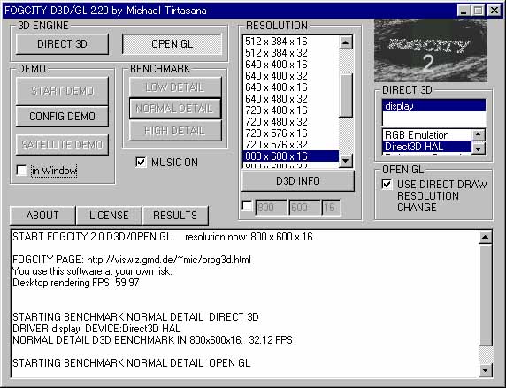Screen dimensions: 506x388
Task: Click the STARTING BENCHMARK NORMAL DETAIL OPEN GL line
Action: 131,363
